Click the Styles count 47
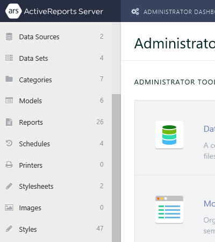The width and height of the screenshot is (215, 242). click(x=100, y=229)
